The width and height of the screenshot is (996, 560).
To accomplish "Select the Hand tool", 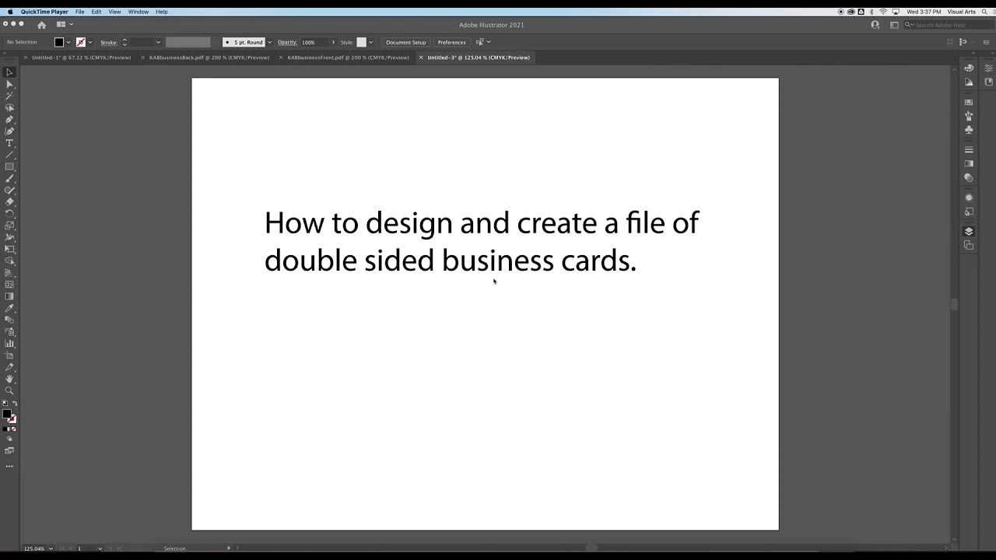I will click(x=9, y=379).
